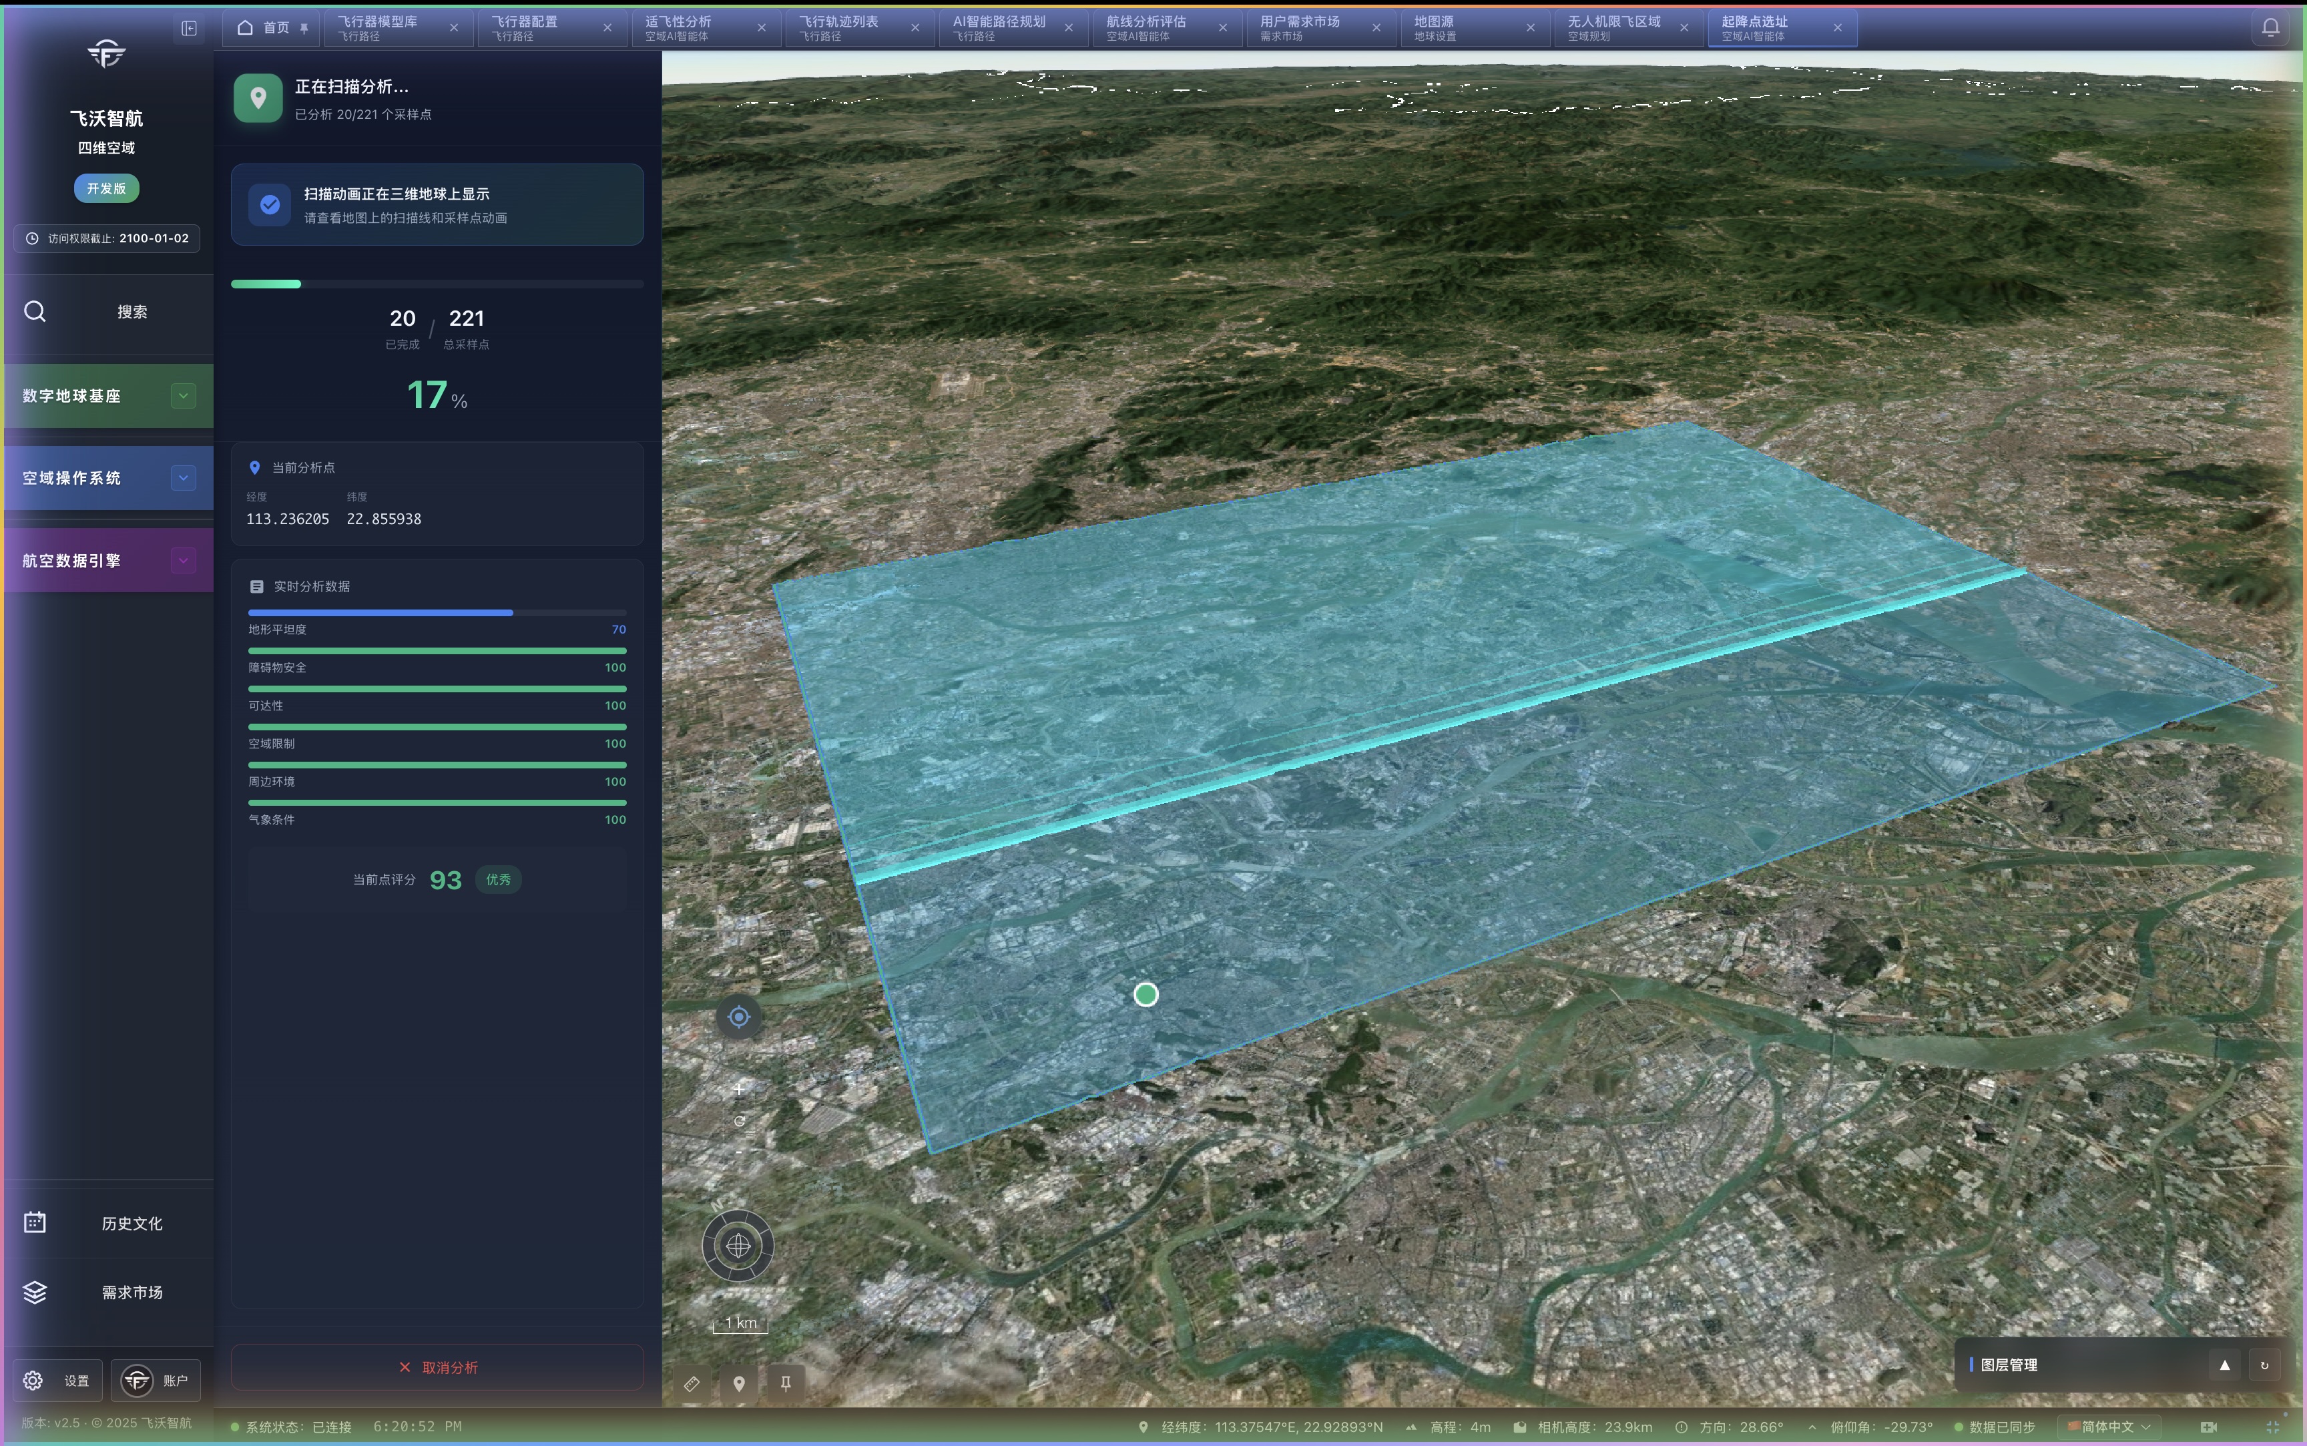Expand the 空域操作系统 section chevron
The height and width of the screenshot is (1446, 2307).
pyautogui.click(x=184, y=478)
